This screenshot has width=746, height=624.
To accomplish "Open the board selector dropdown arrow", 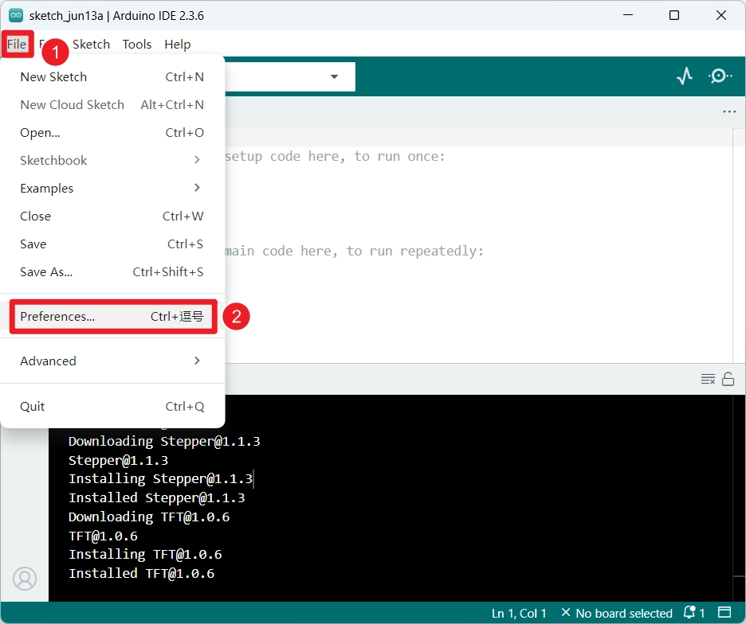I will pyautogui.click(x=334, y=76).
